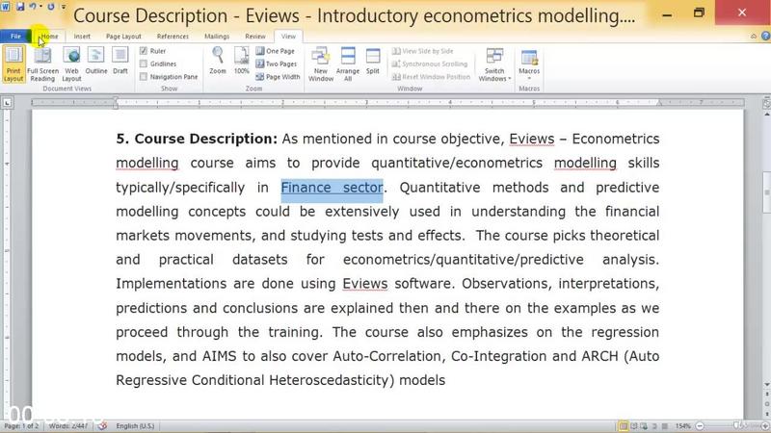Click the Words count in status bar

(67, 426)
